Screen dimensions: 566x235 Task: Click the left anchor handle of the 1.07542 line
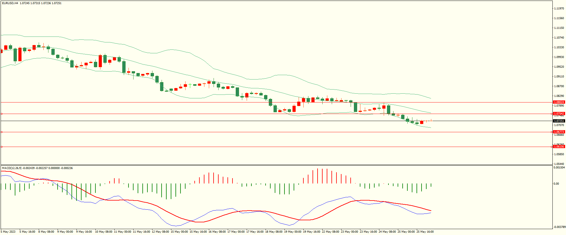point(1,114)
